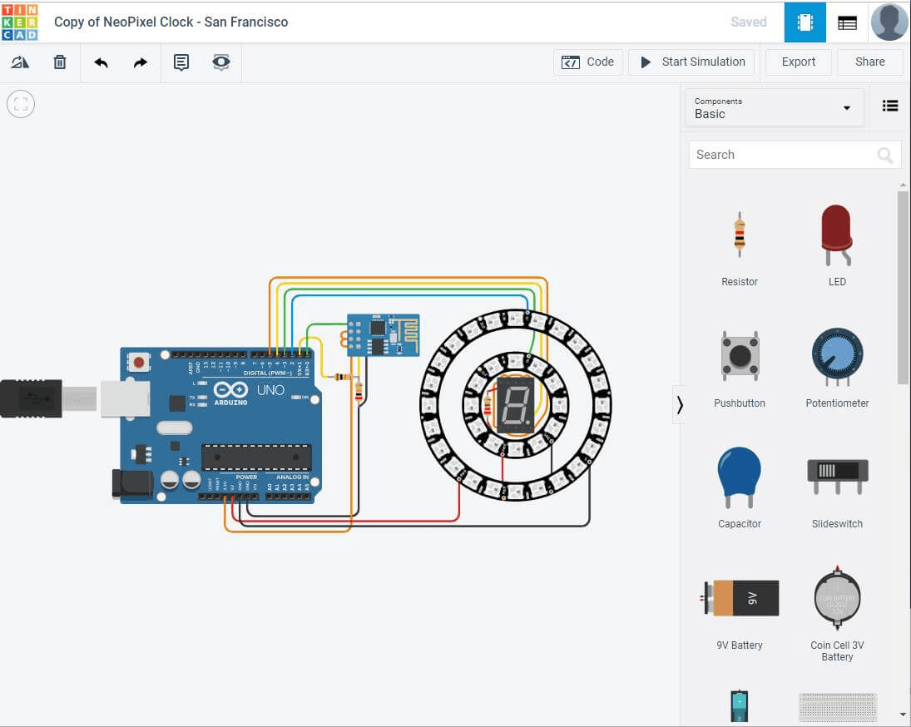Screen dimensions: 911x727
Task: Toggle the highlighted circuit view button
Action: click(x=804, y=22)
